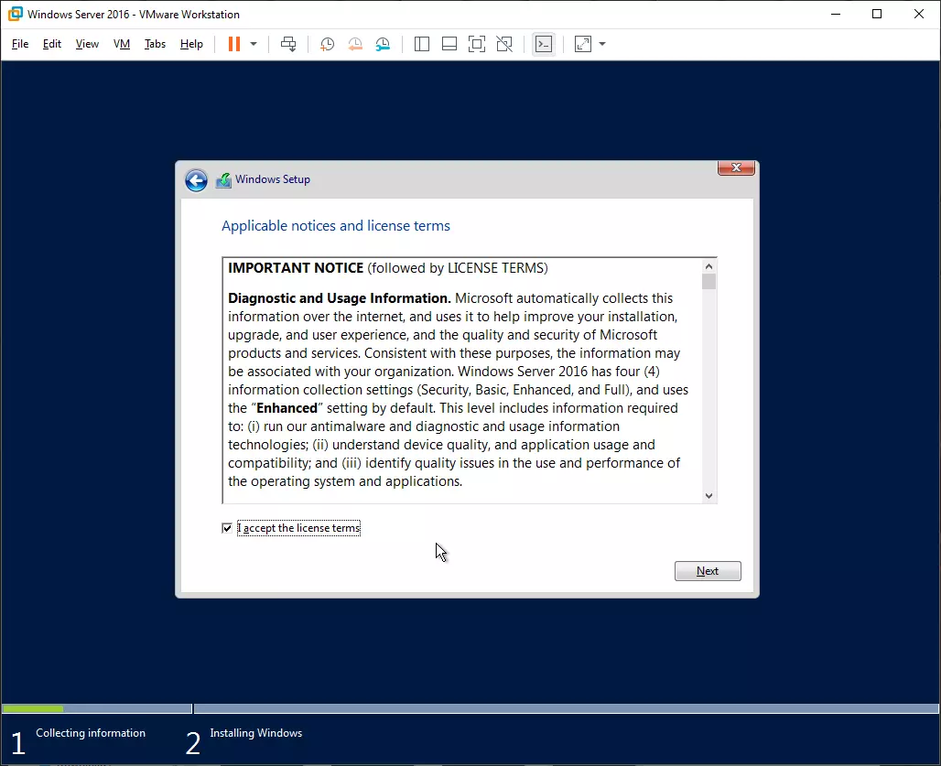The width and height of the screenshot is (941, 766).
Task: Open the snapshot manager
Action: click(x=383, y=44)
